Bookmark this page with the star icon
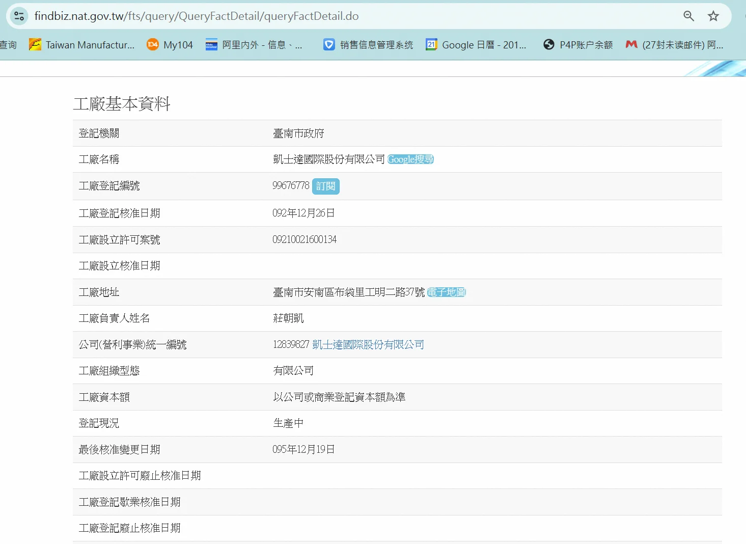 713,16
